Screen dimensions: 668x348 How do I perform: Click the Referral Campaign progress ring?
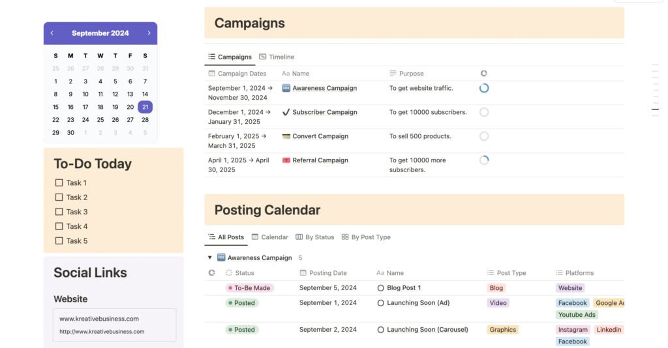coord(484,160)
